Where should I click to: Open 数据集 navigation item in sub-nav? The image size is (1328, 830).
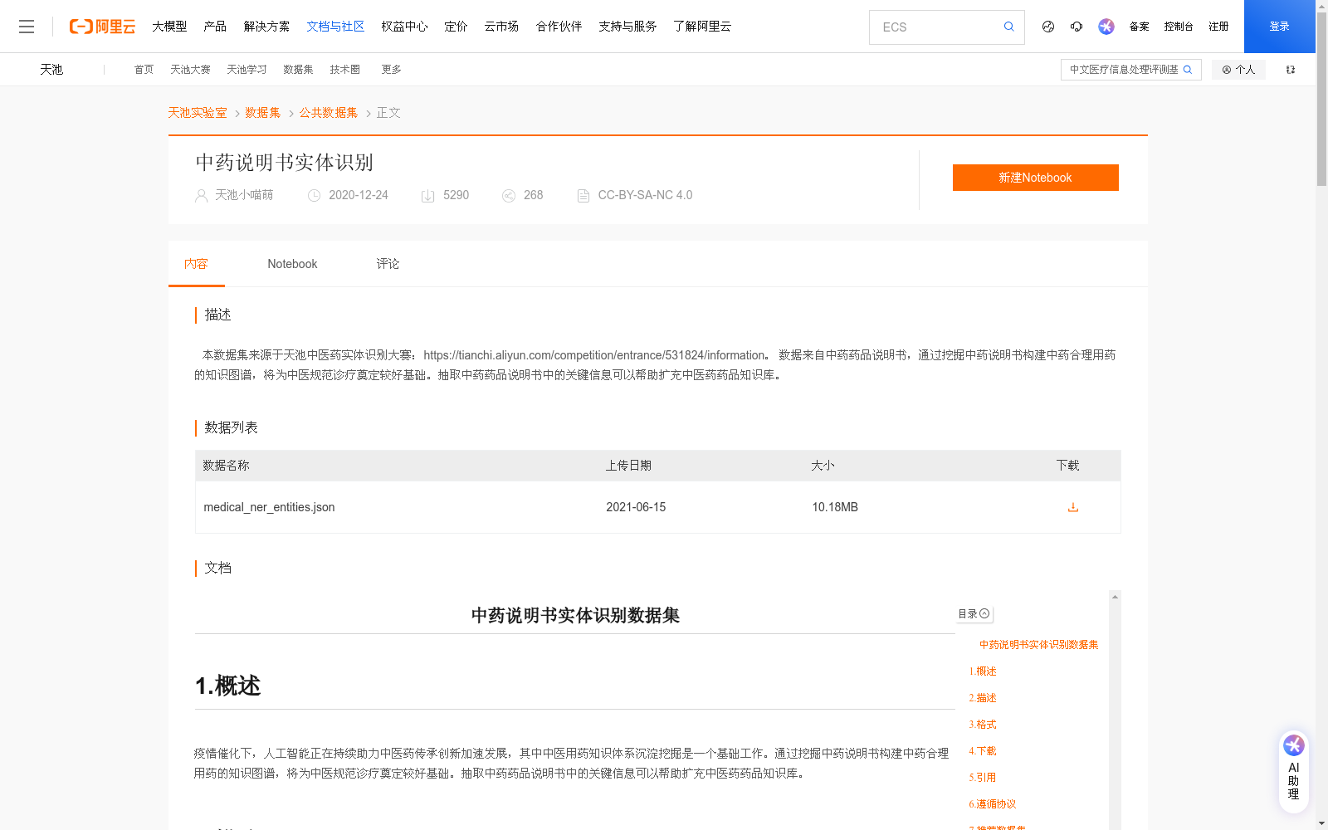(x=298, y=70)
